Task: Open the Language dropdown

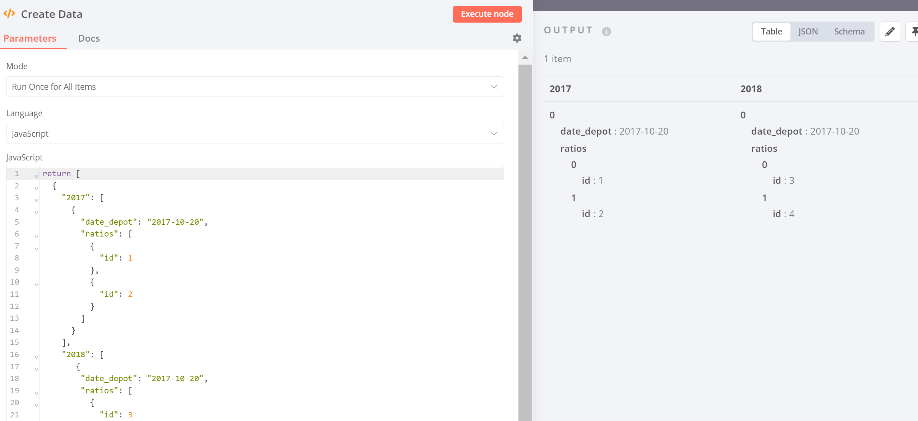Action: click(255, 134)
